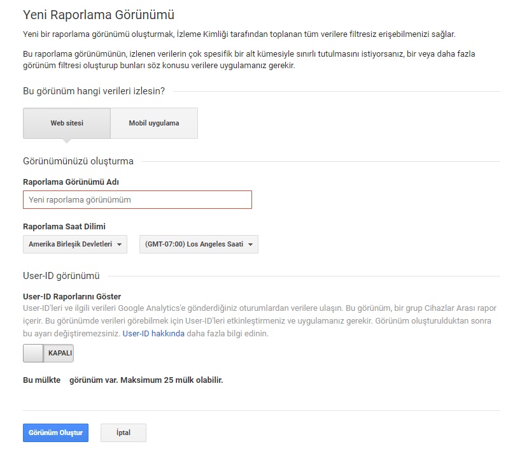508x451 pixels.
Task: Click the Raporlama Saat Dilimi label
Action: [64, 226]
